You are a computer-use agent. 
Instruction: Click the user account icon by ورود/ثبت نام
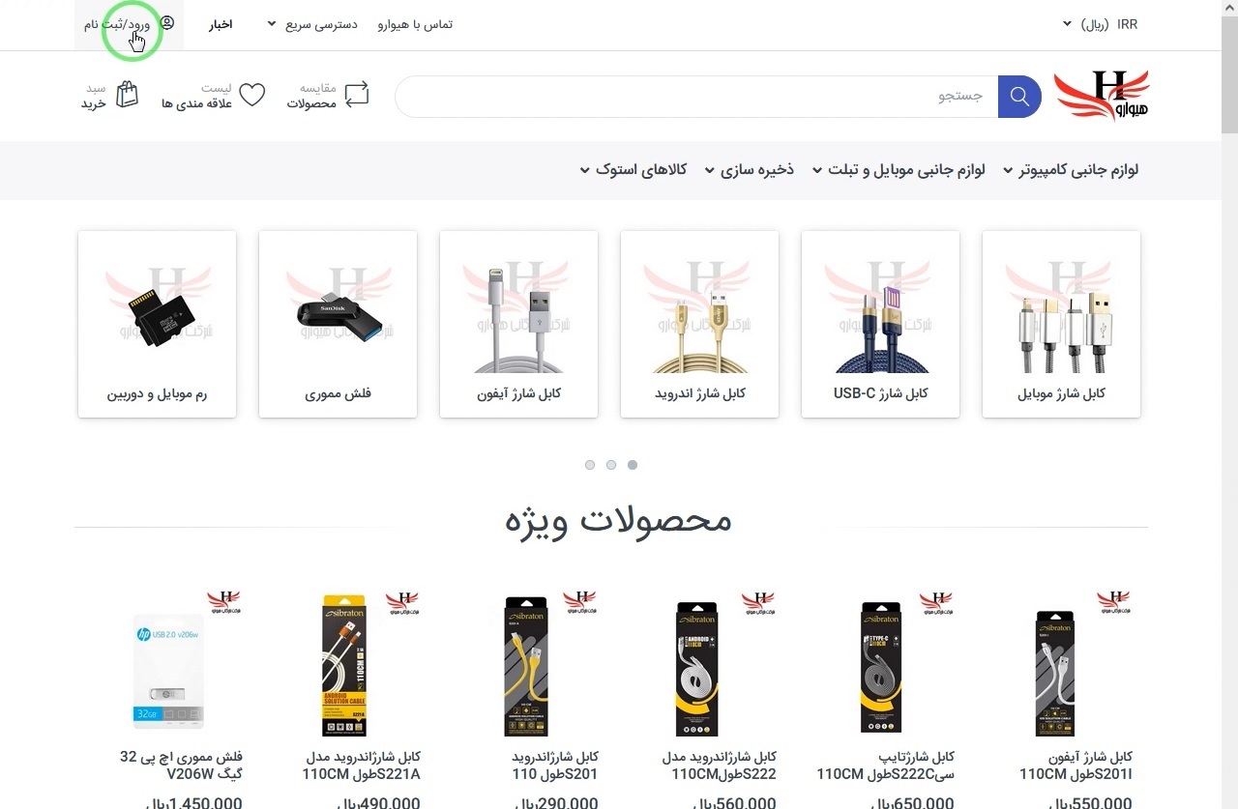tap(167, 23)
